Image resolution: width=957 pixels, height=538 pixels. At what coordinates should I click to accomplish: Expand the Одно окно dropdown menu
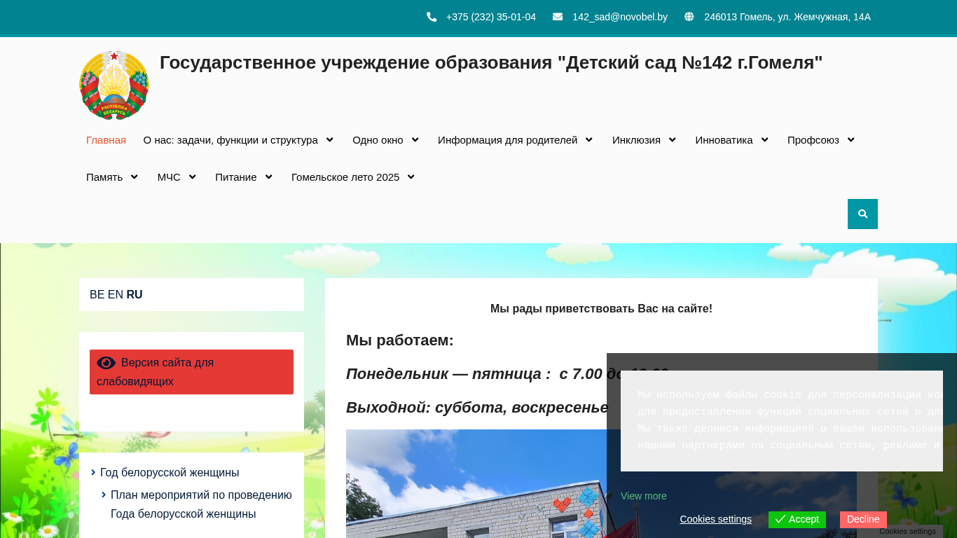pyautogui.click(x=385, y=140)
